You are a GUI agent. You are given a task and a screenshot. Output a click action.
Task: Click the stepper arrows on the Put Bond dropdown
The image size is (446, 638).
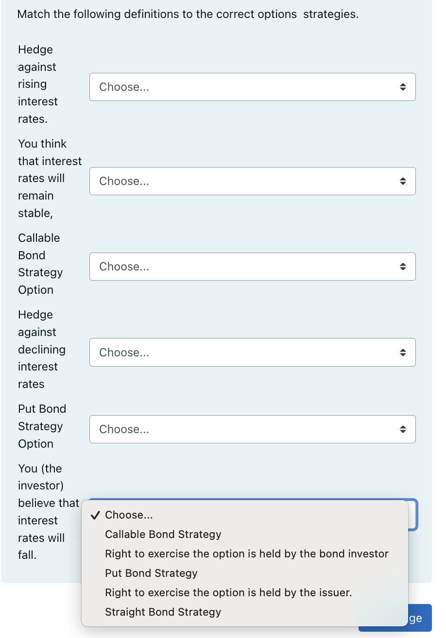[403, 429]
